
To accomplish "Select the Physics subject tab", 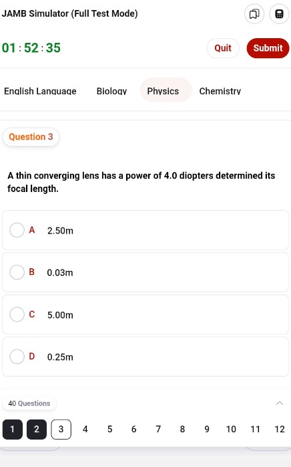I will tap(163, 90).
